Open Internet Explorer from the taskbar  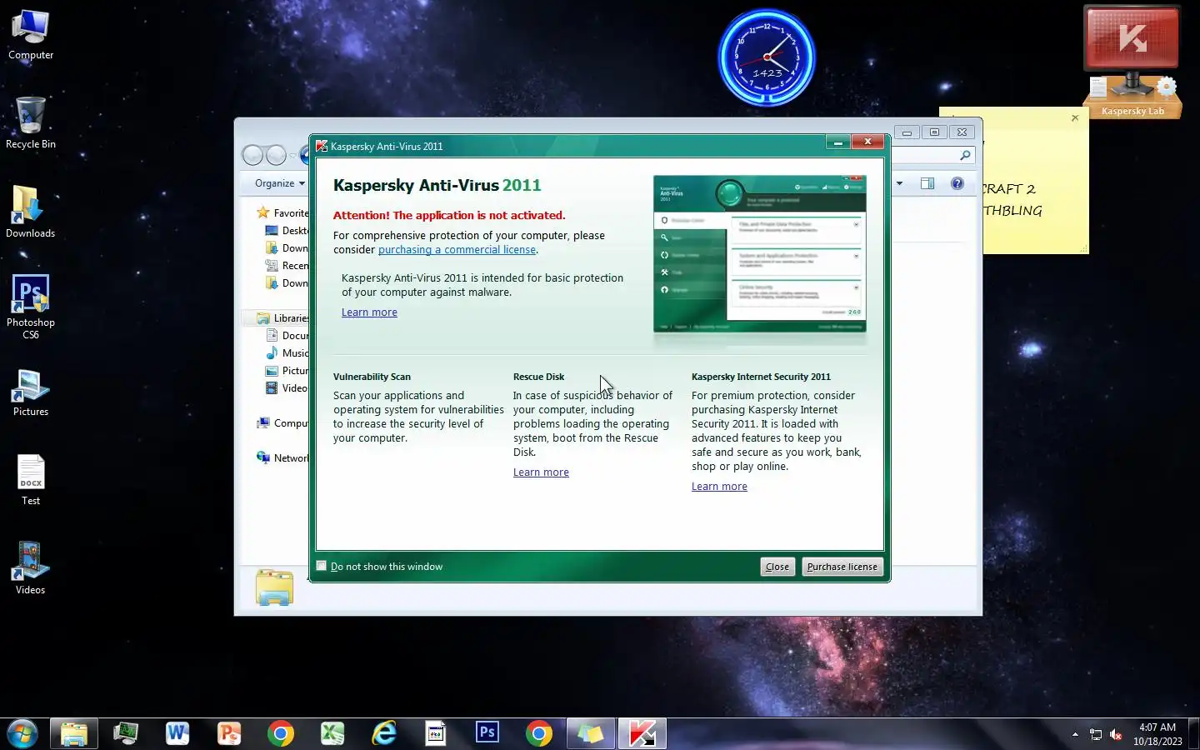click(384, 734)
